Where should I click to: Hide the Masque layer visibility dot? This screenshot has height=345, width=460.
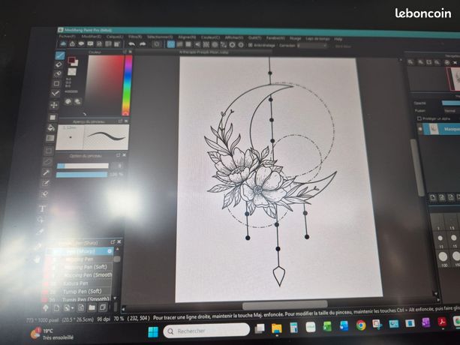click(420, 129)
